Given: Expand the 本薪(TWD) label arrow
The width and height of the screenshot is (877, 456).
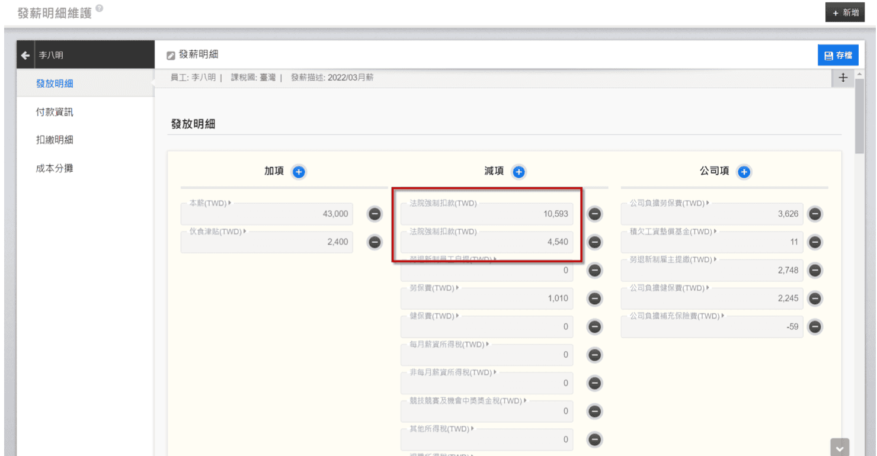Looking at the screenshot, I should pos(230,203).
